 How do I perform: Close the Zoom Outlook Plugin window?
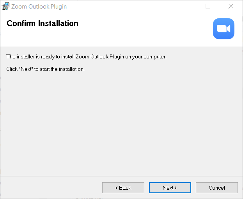pos(231,6)
